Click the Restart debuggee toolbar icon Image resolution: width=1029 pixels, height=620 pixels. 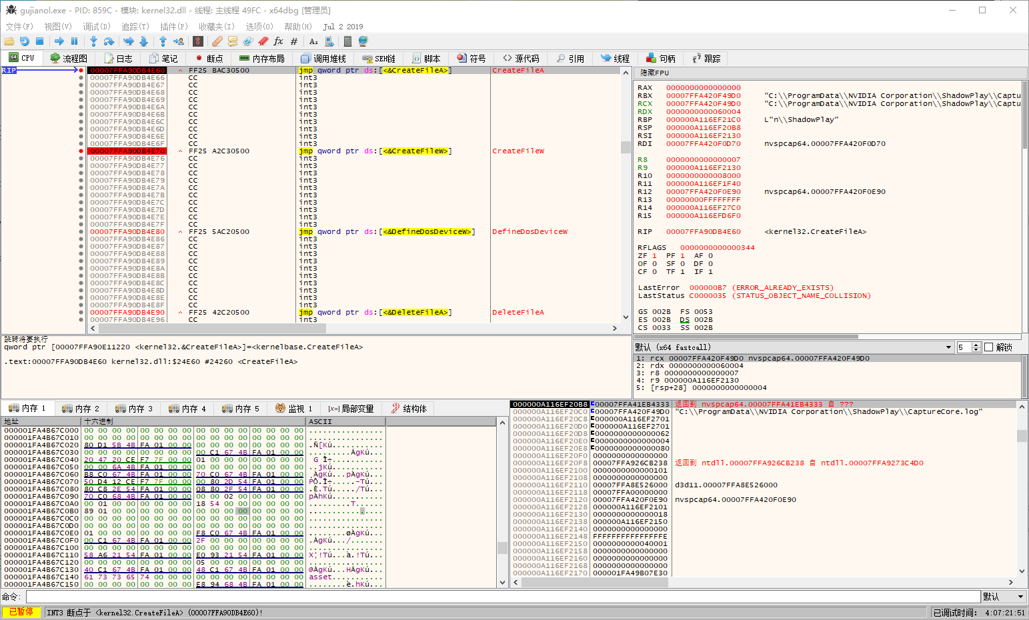pyautogui.click(x=25, y=41)
